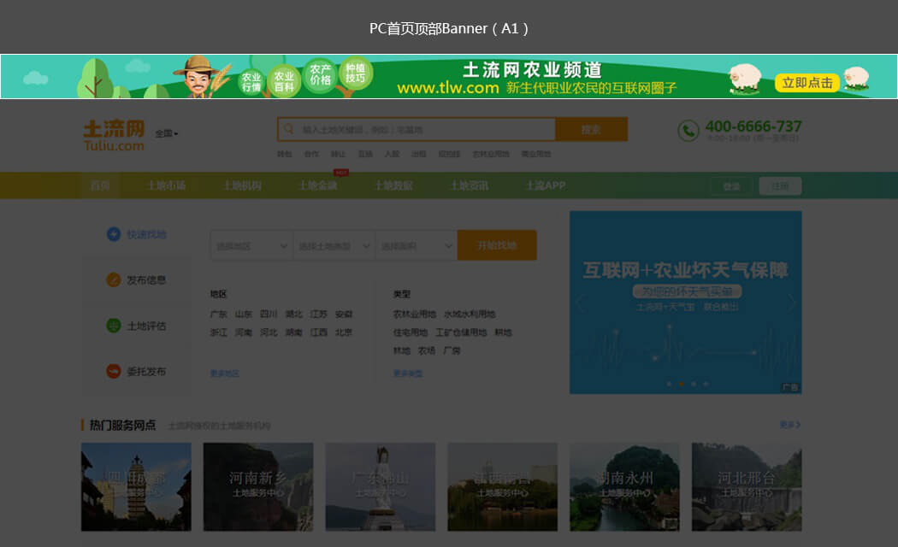The height and width of the screenshot is (547, 898).
Task: Expand the 选择地区 dropdown
Action: tap(251, 246)
